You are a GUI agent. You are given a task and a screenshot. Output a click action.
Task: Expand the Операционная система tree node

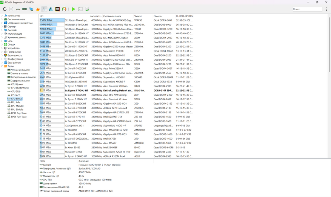click(x=2, y=23)
